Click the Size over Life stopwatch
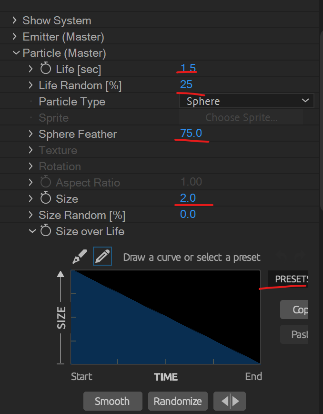Screen dimensions: 323x414 pos(46,231)
